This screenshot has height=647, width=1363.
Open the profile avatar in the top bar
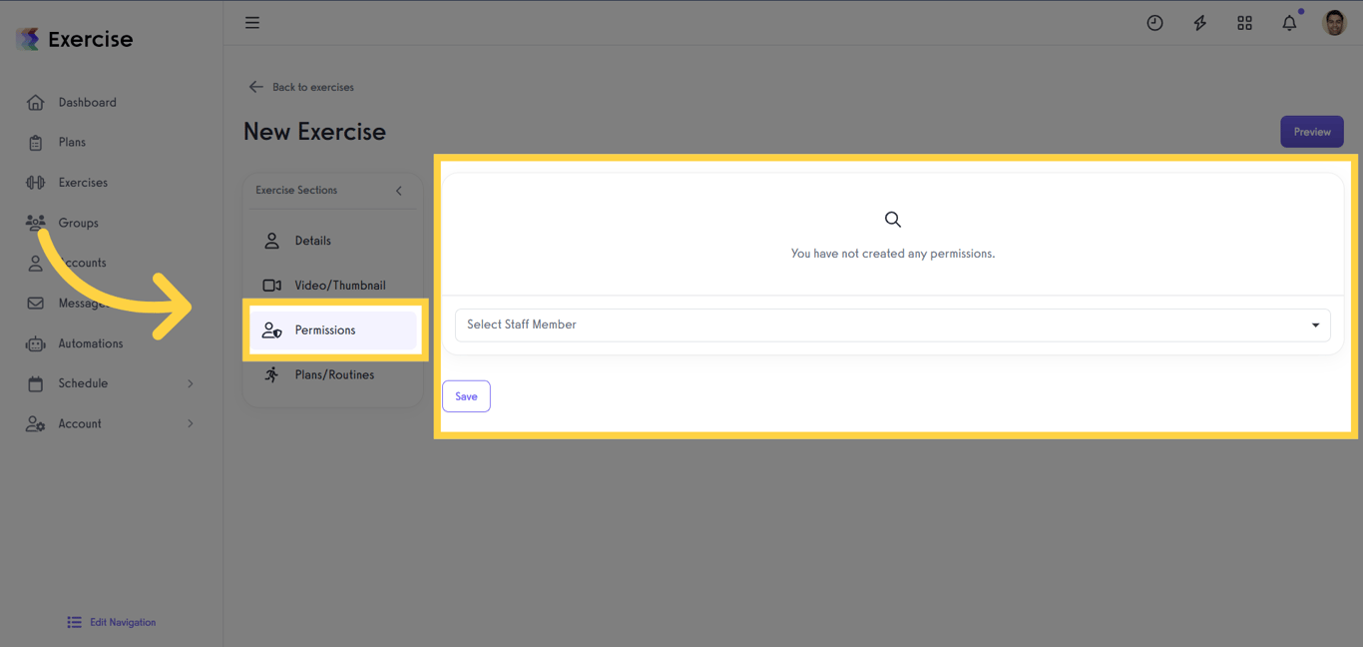(x=1334, y=22)
